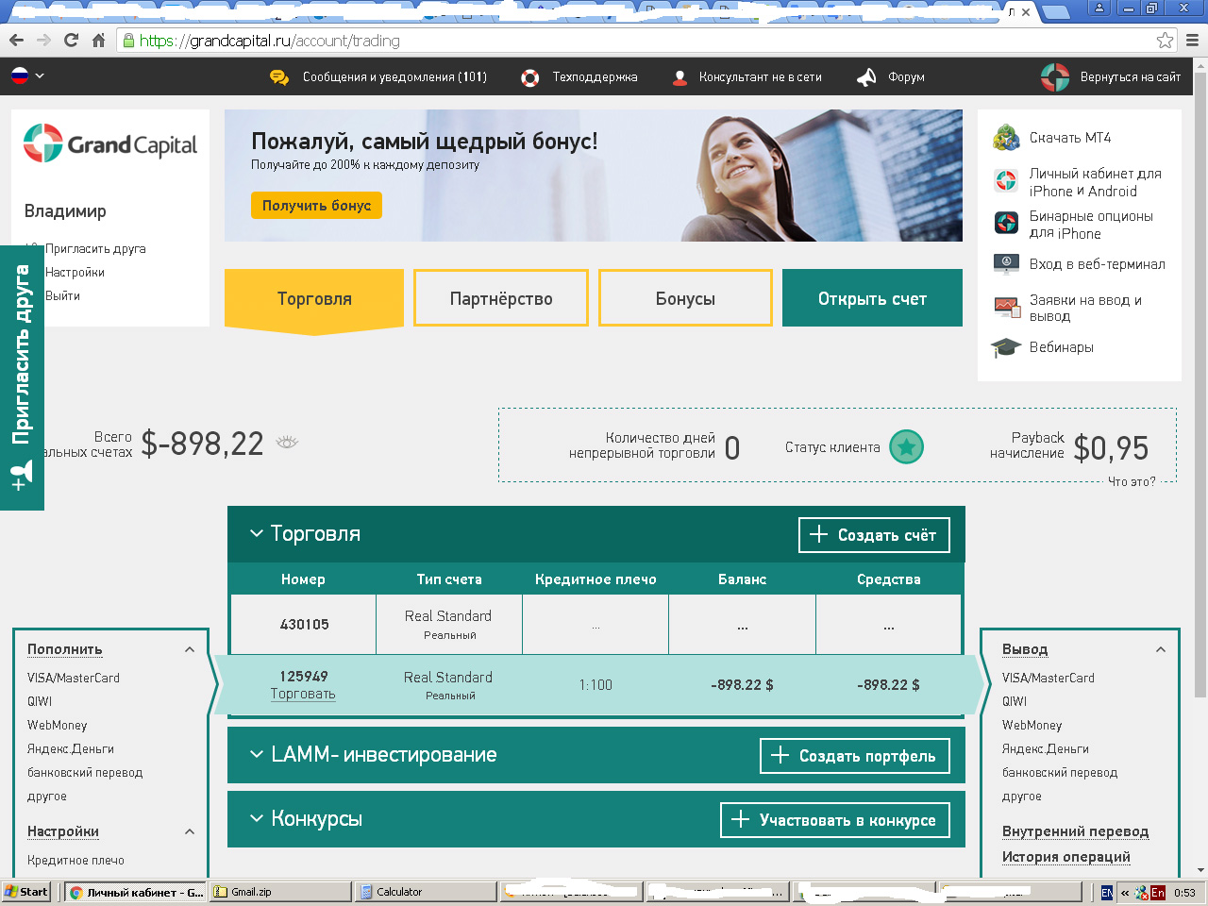Click the EN language indicator in tray
Image resolution: width=1208 pixels, height=906 pixels.
click(x=1107, y=892)
